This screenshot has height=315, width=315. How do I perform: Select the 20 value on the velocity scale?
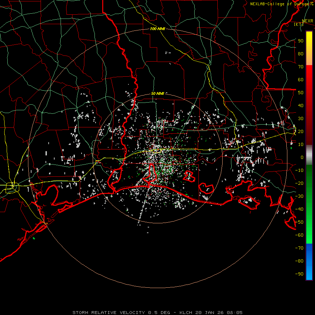point(301,131)
